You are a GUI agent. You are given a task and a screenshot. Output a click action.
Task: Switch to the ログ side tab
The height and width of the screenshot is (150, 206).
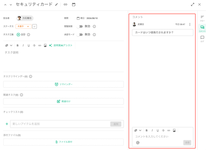[x=202, y=39]
